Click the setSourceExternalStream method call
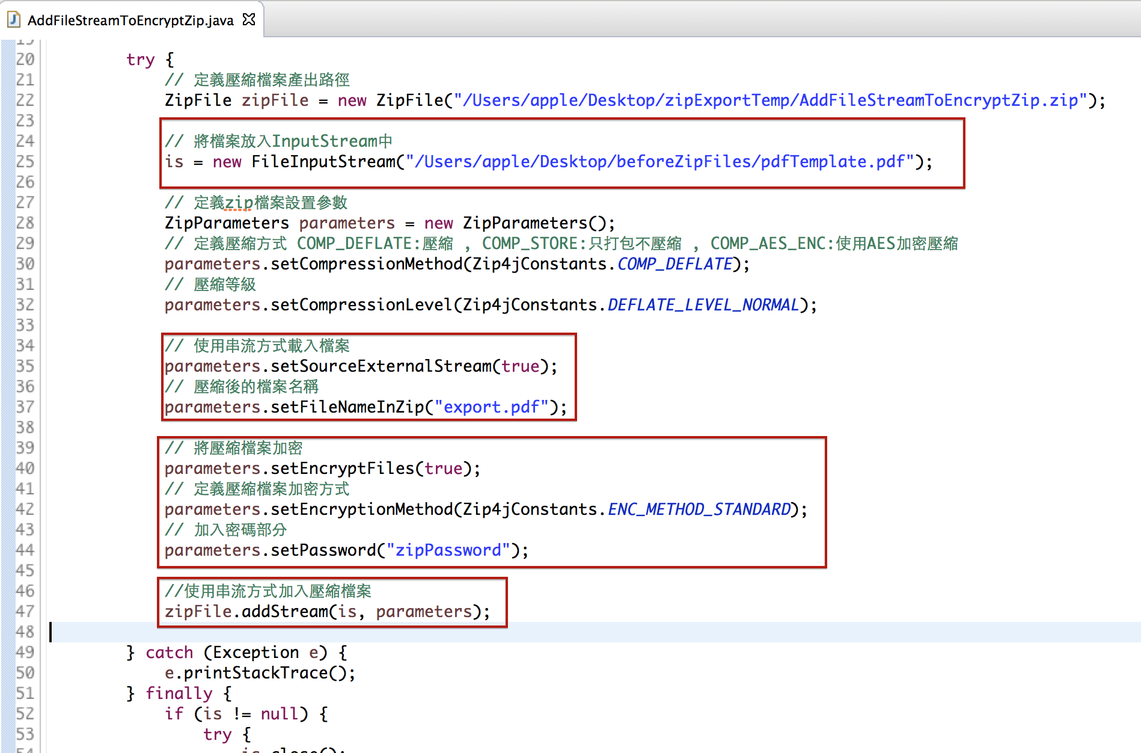1141x753 pixels. click(381, 366)
